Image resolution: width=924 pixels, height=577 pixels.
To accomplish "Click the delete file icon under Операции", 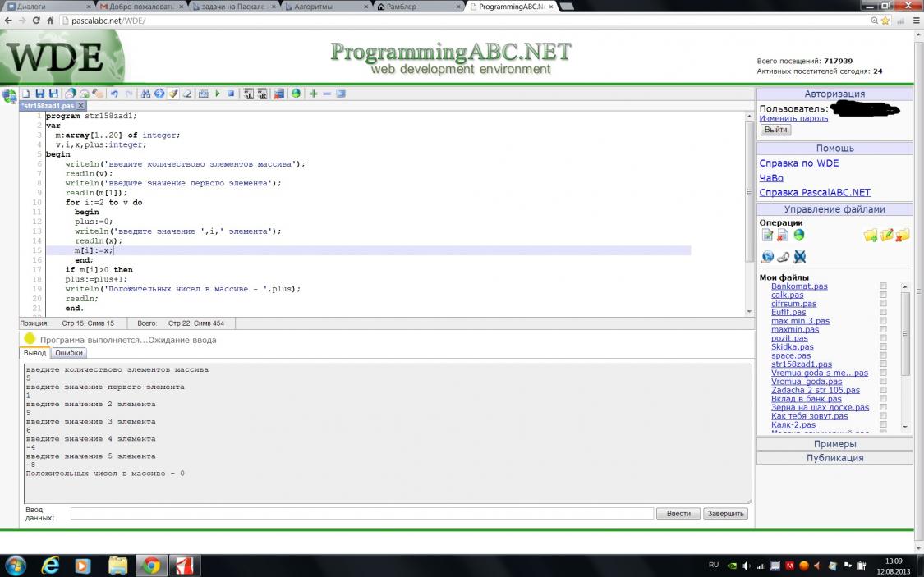I will pyautogui.click(x=783, y=236).
